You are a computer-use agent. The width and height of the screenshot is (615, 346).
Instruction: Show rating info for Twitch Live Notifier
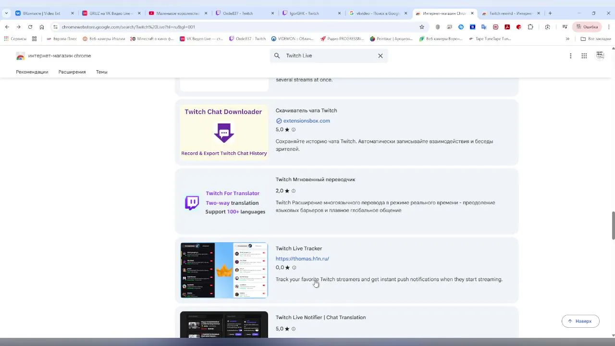click(x=294, y=329)
